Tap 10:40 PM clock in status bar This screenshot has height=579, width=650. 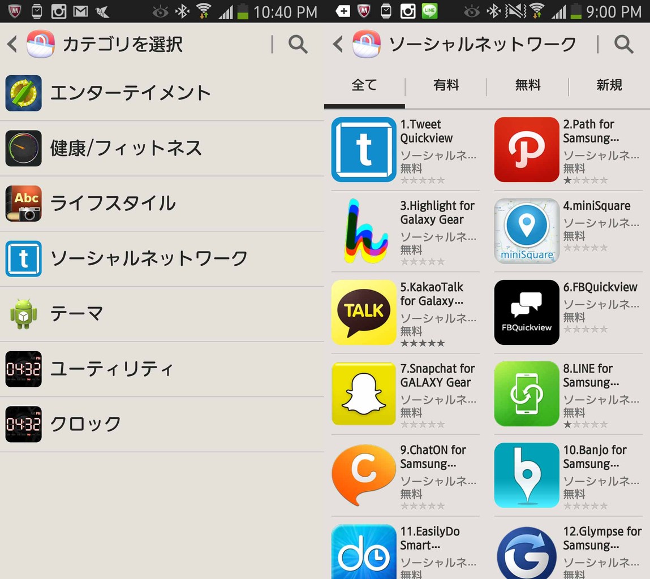click(285, 12)
